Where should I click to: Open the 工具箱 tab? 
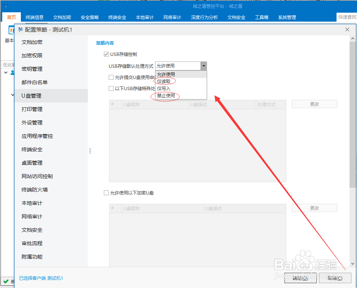pyautogui.click(x=262, y=17)
